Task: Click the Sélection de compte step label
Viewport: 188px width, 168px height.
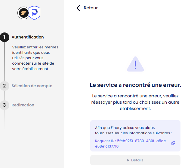Action: coord(32,86)
